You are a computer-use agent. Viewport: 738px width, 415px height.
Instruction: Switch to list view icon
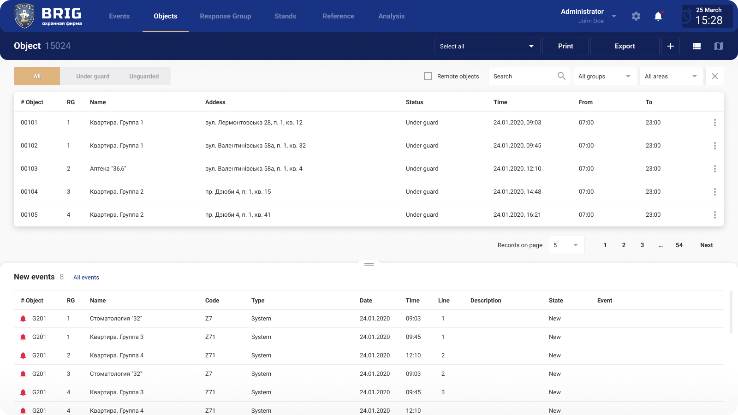click(696, 46)
